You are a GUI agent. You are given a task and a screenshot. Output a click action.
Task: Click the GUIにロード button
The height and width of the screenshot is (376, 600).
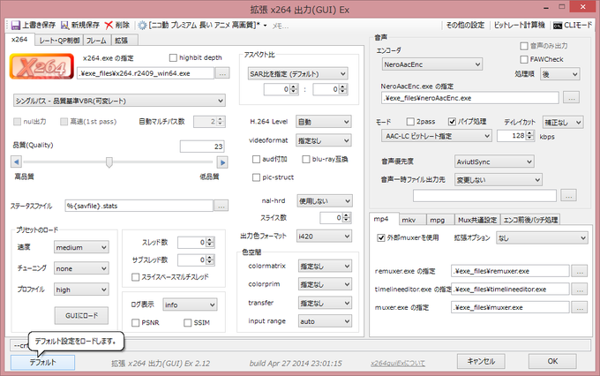81,315
